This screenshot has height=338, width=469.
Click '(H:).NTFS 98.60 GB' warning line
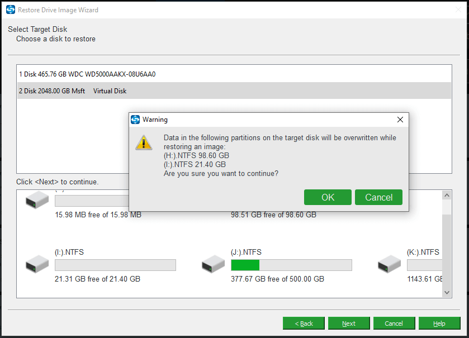(196, 155)
